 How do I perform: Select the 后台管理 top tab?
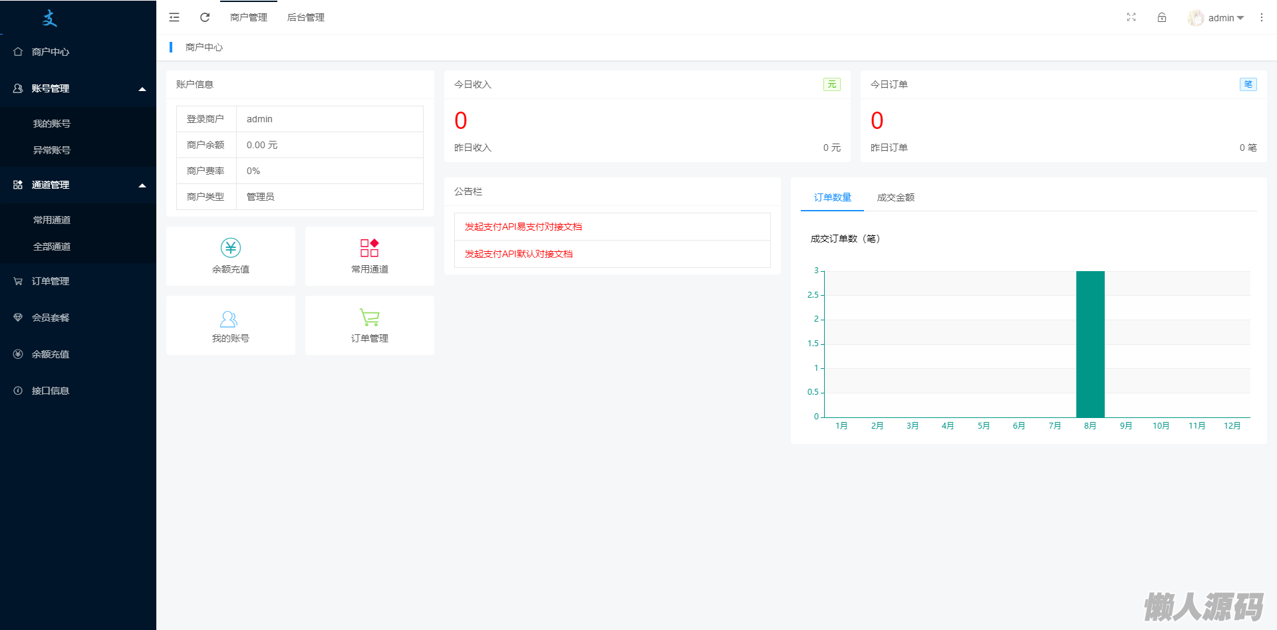click(x=305, y=17)
